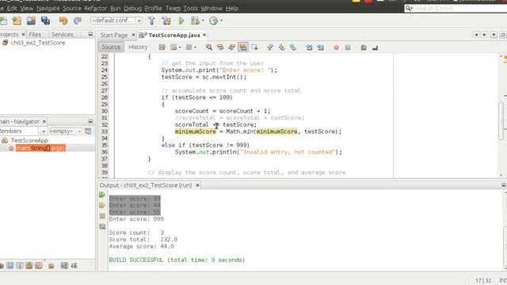This screenshot has height=285, width=507.
Task: Switch to the Services tab
Action: (62, 34)
